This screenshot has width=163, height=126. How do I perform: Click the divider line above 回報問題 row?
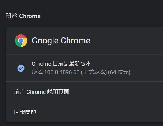point(84,102)
